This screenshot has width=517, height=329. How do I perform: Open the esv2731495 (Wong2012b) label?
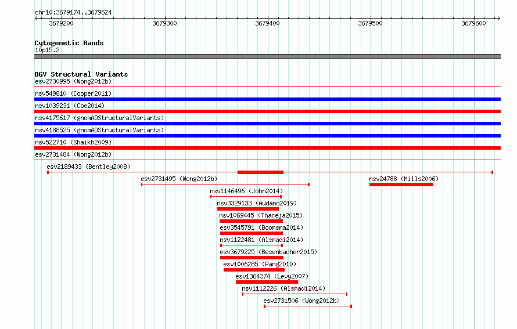(179, 179)
